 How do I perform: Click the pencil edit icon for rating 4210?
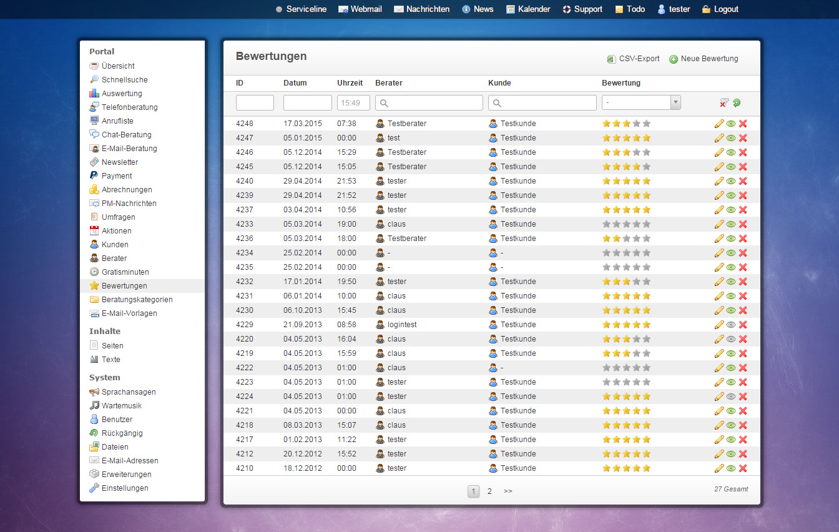pos(719,468)
